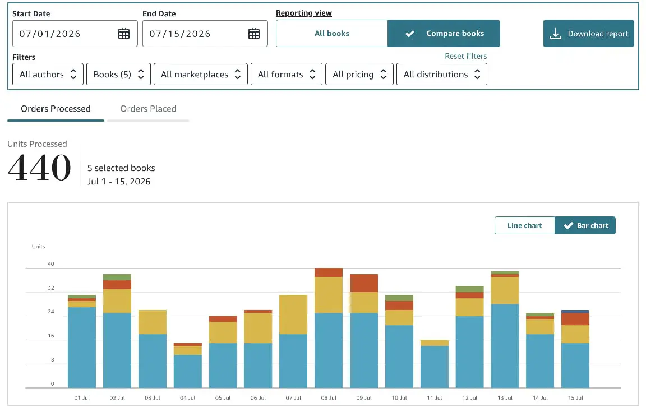Click the blue segment of the 05 Jul bar
Image resolution: width=646 pixels, height=407 pixels.
(223, 366)
